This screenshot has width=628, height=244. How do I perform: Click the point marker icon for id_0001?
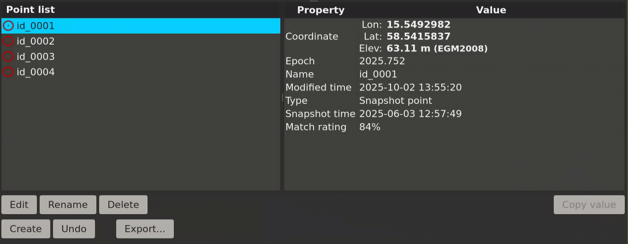[x=8, y=26]
